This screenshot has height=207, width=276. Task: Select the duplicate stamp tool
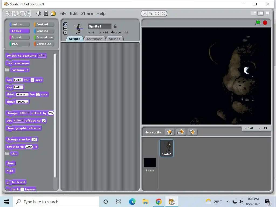coord(145,13)
